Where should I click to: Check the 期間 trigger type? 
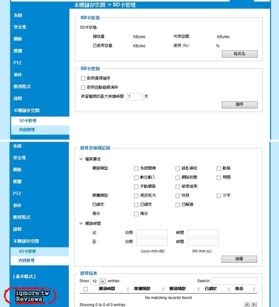(219, 178)
